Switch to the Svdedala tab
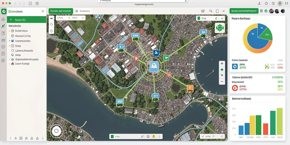 (x=83, y=11)
